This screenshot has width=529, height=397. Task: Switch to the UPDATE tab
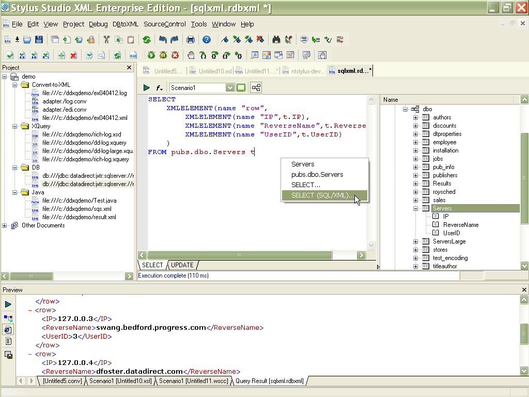pyautogui.click(x=181, y=265)
